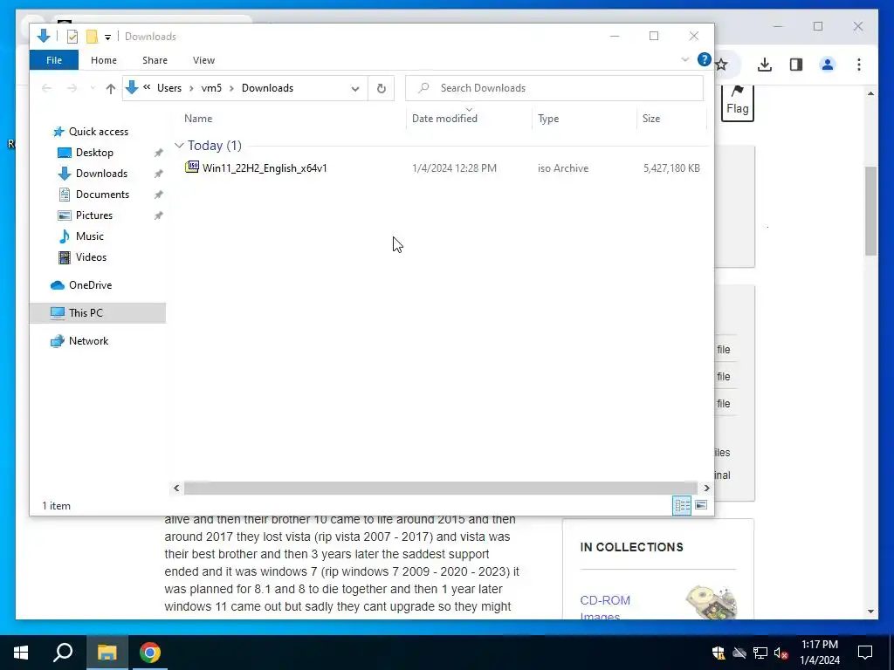Viewport: 894px width, 670px height.
Task: Click Chrome page vertical scrollbar thumb
Action: tap(870, 211)
